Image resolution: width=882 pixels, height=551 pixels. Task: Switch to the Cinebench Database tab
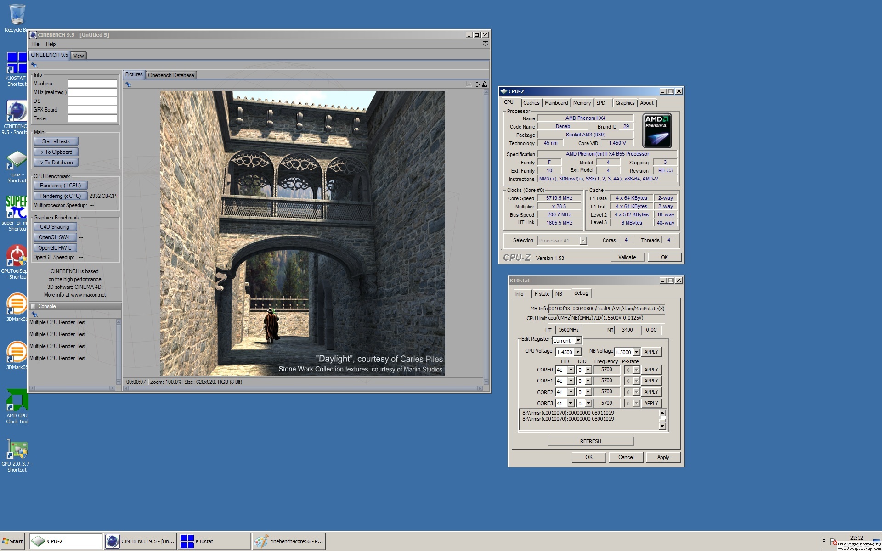[171, 75]
